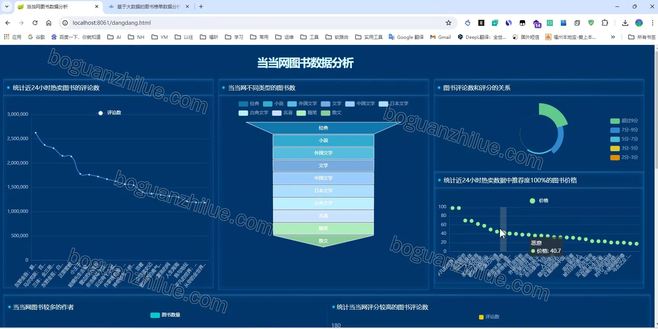Open the Google 翻译 bookmark
The height and width of the screenshot is (329, 658).
(x=406, y=37)
